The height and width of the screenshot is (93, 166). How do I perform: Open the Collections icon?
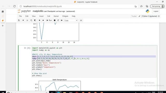[147, 6]
